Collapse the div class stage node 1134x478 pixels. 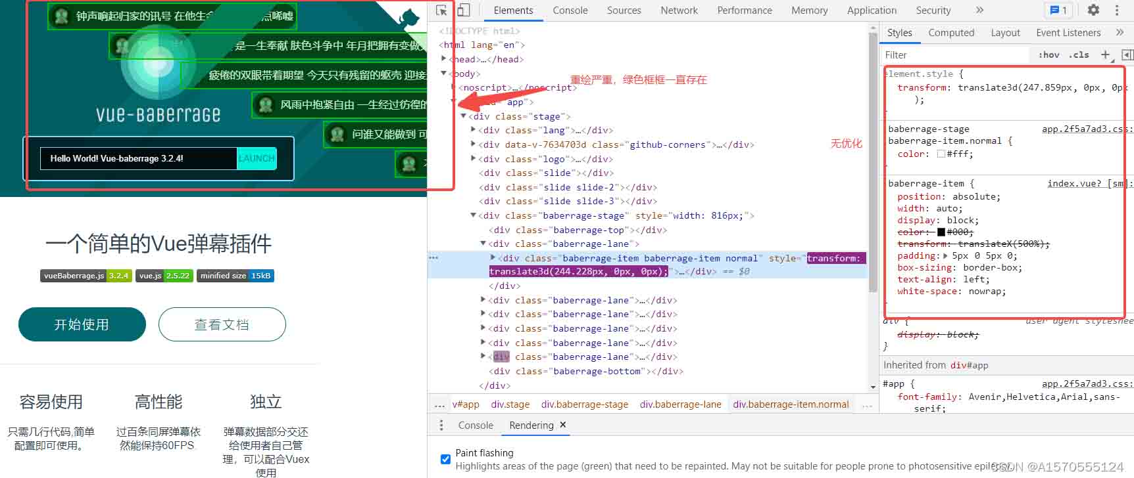(463, 116)
